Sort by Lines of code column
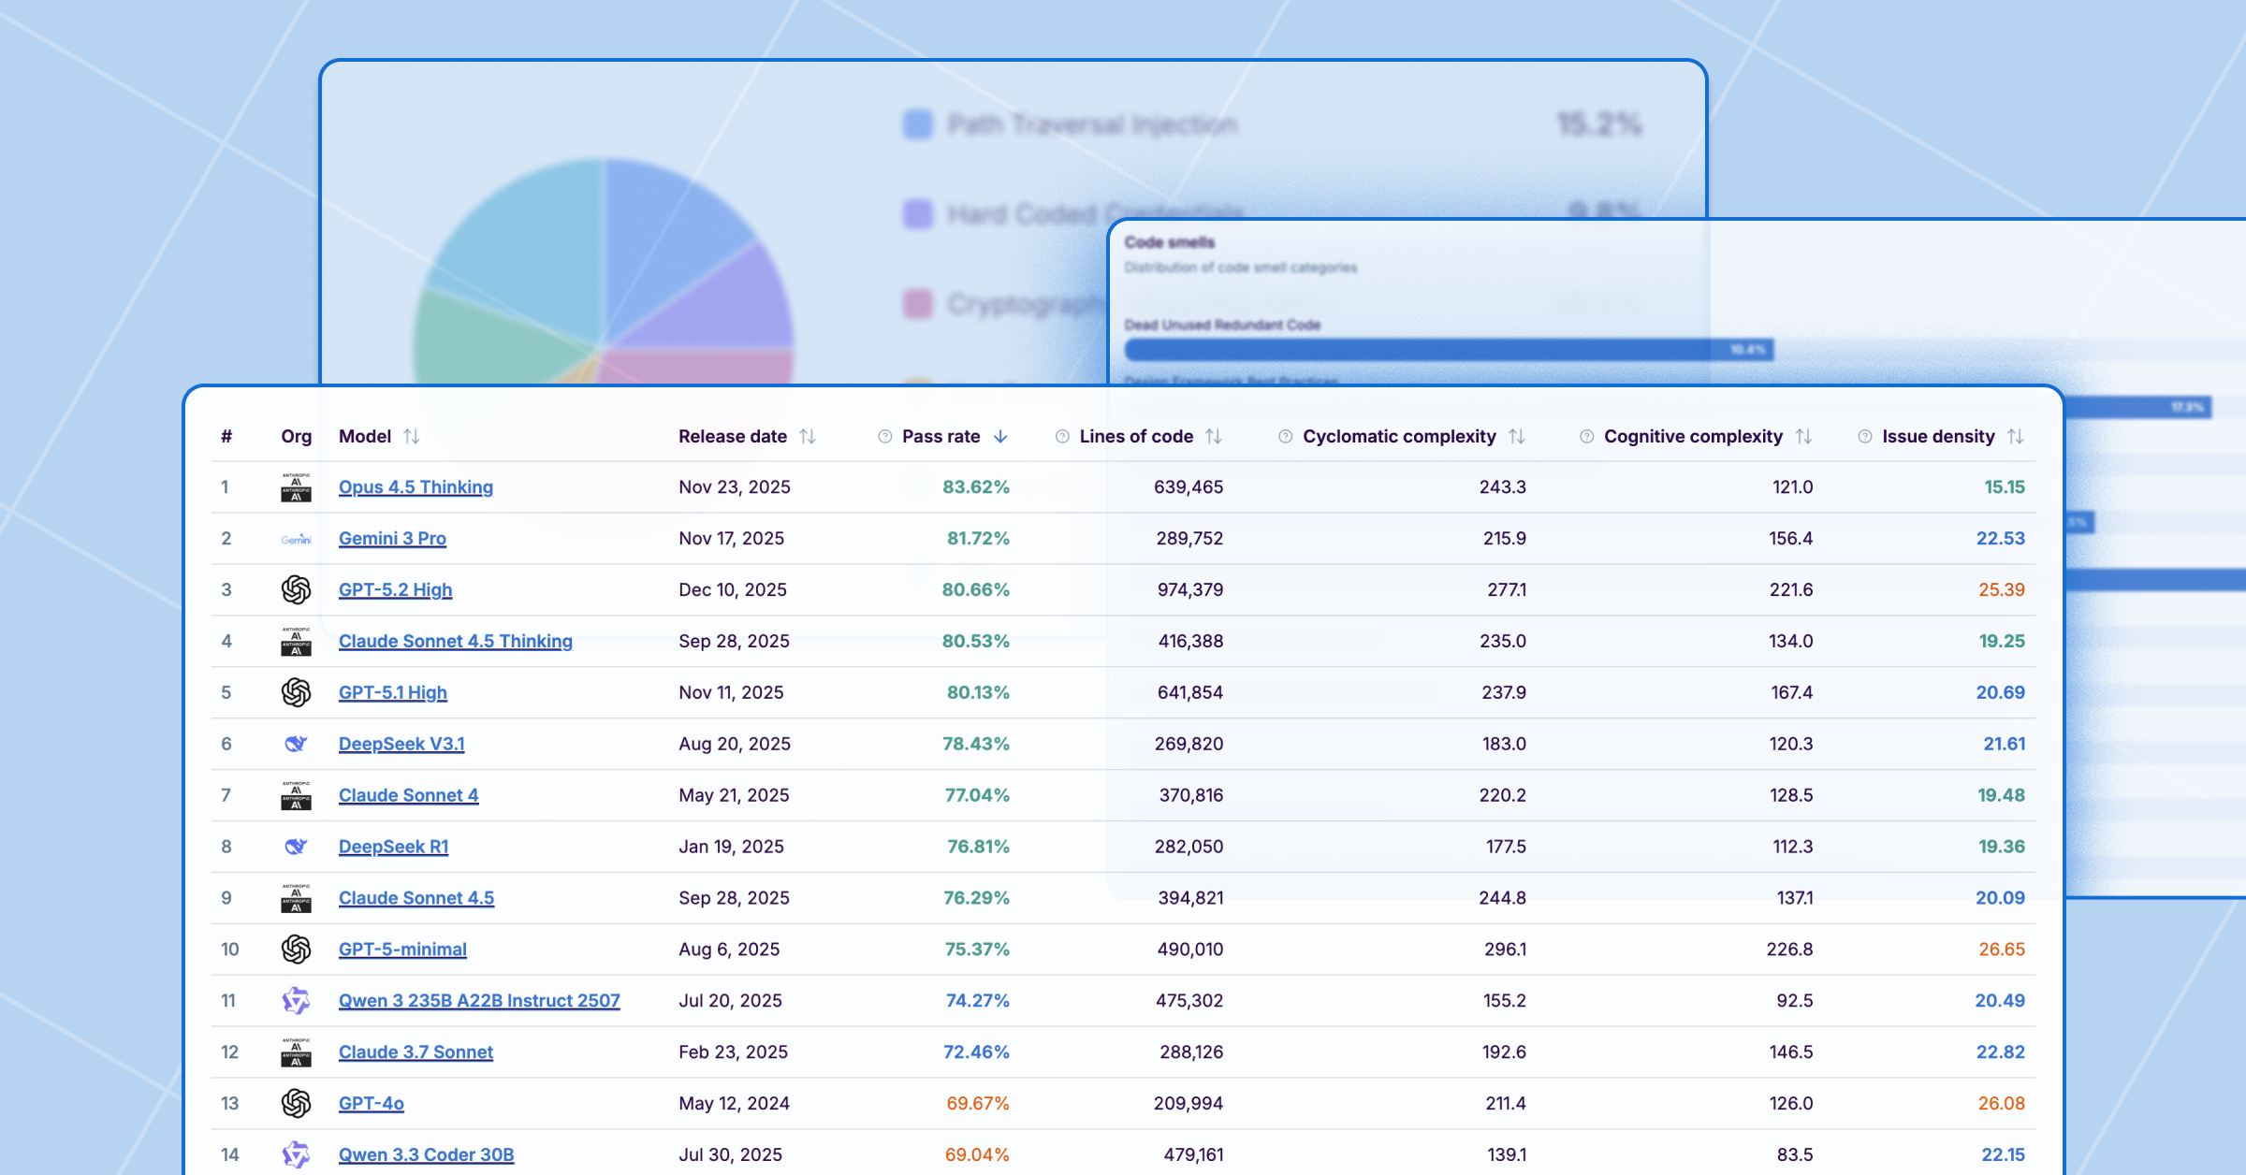2246x1175 pixels. pyautogui.click(x=1214, y=437)
